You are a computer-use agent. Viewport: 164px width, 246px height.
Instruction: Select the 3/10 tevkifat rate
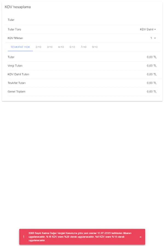click(x=50, y=47)
